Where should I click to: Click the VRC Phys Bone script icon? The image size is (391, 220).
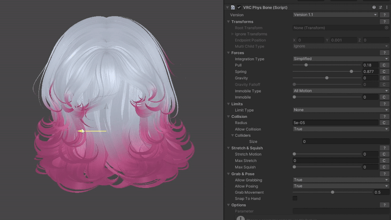click(x=233, y=8)
